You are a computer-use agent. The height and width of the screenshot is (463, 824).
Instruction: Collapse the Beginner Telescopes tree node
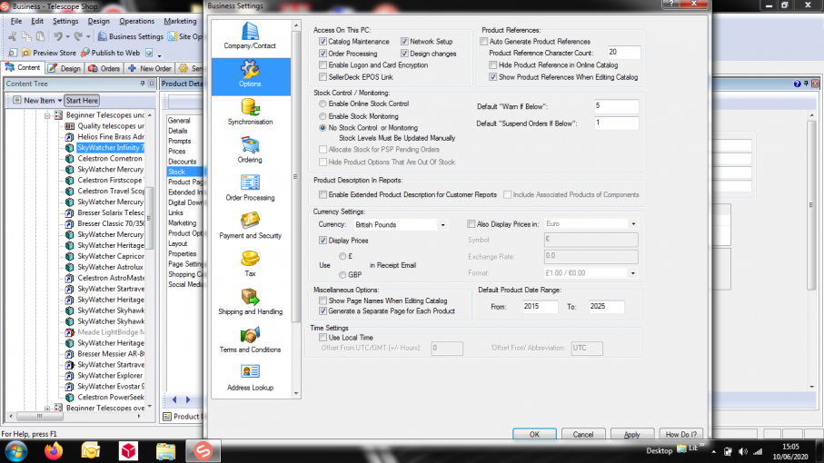(x=47, y=115)
